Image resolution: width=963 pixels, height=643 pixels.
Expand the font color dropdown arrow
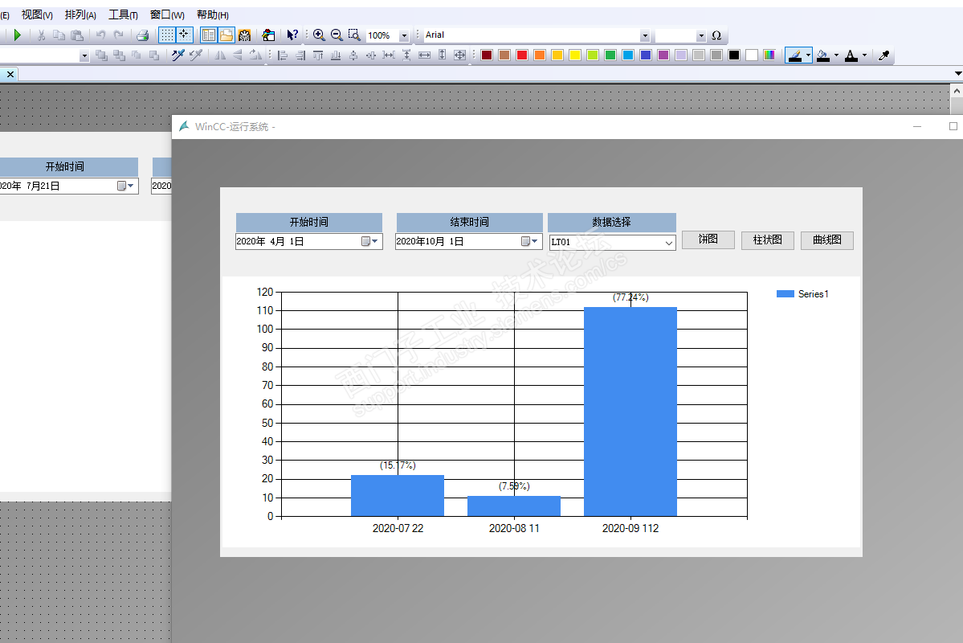865,55
